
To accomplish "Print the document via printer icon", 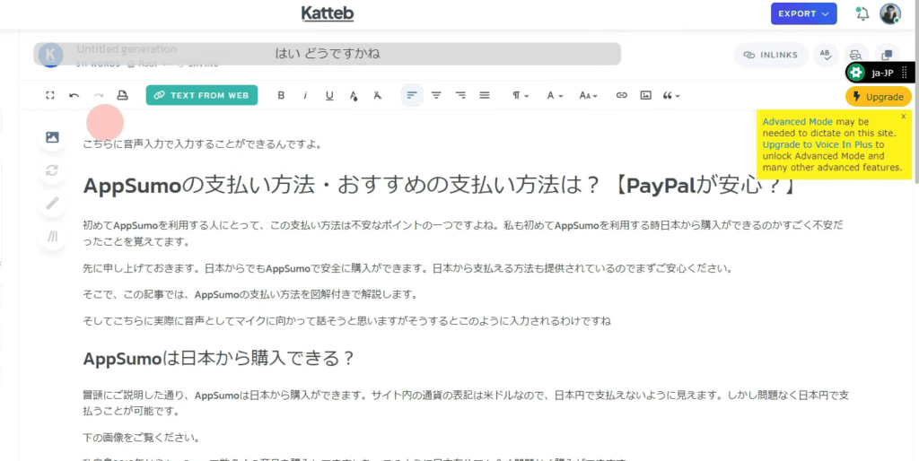I will [122, 95].
